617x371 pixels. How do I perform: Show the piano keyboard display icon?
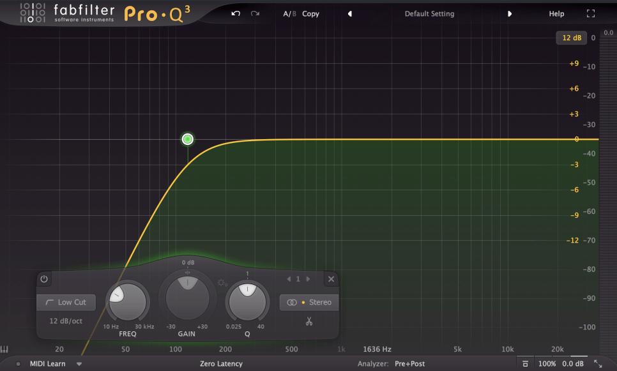pos(4,350)
